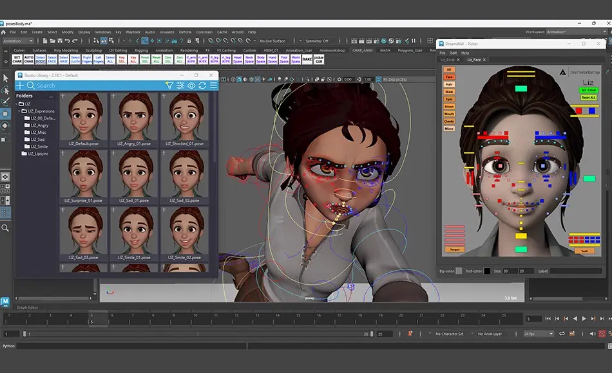The height and width of the screenshot is (373, 612).
Task: Click the green SET CHAR button for Liz
Action: coord(588,91)
